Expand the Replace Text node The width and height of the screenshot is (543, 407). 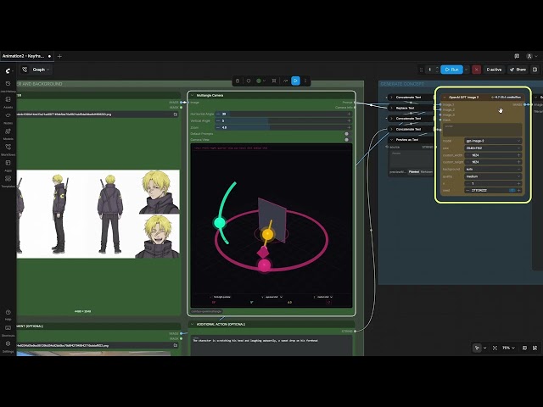tap(392, 108)
